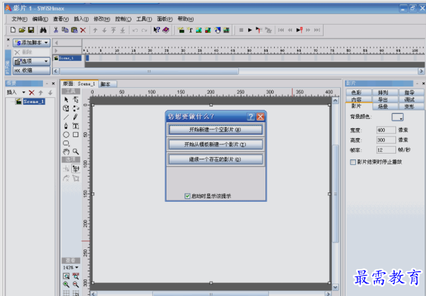Image resolution: width=426 pixels, height=296 pixels.
Task: Select the Line tool
Action: coord(66,117)
